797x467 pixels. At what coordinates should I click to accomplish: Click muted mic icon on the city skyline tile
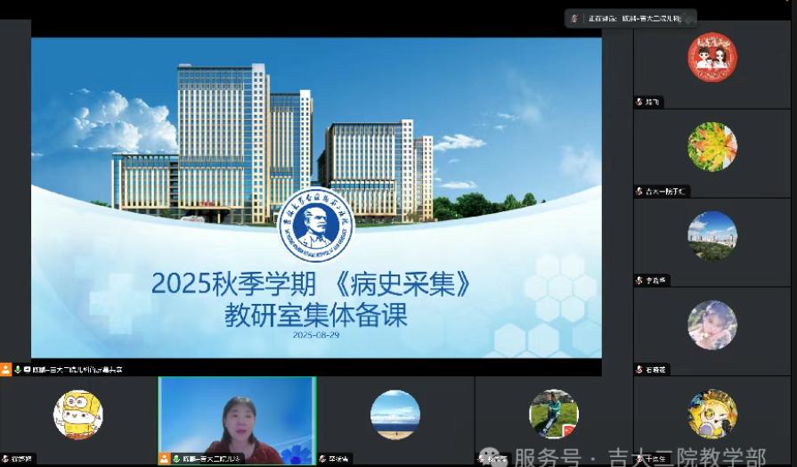point(638,281)
